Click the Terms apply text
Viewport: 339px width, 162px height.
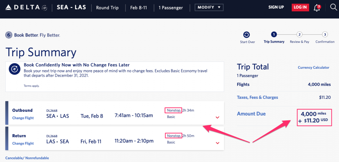click(x=31, y=86)
